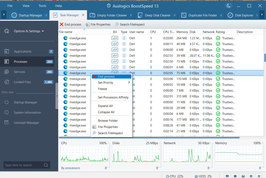This screenshot has height=178, width=266.
Task: Toggle dark mode with the moon icon
Action: click(228, 5)
